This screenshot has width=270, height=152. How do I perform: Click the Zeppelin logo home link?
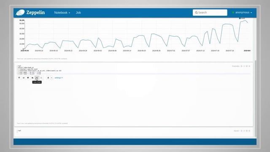(30, 12)
